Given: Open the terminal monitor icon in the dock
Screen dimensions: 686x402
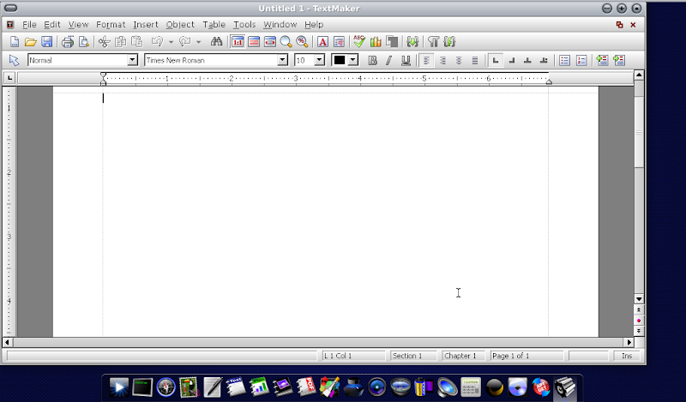Looking at the screenshot, I should click(142, 387).
